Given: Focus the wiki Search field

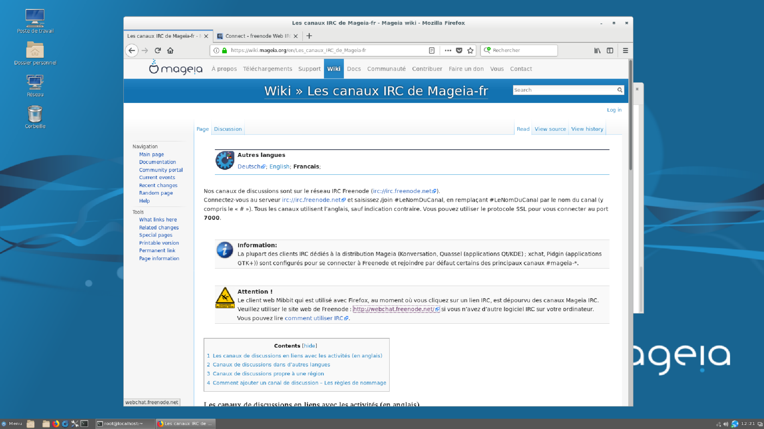Looking at the screenshot, I should point(564,90).
